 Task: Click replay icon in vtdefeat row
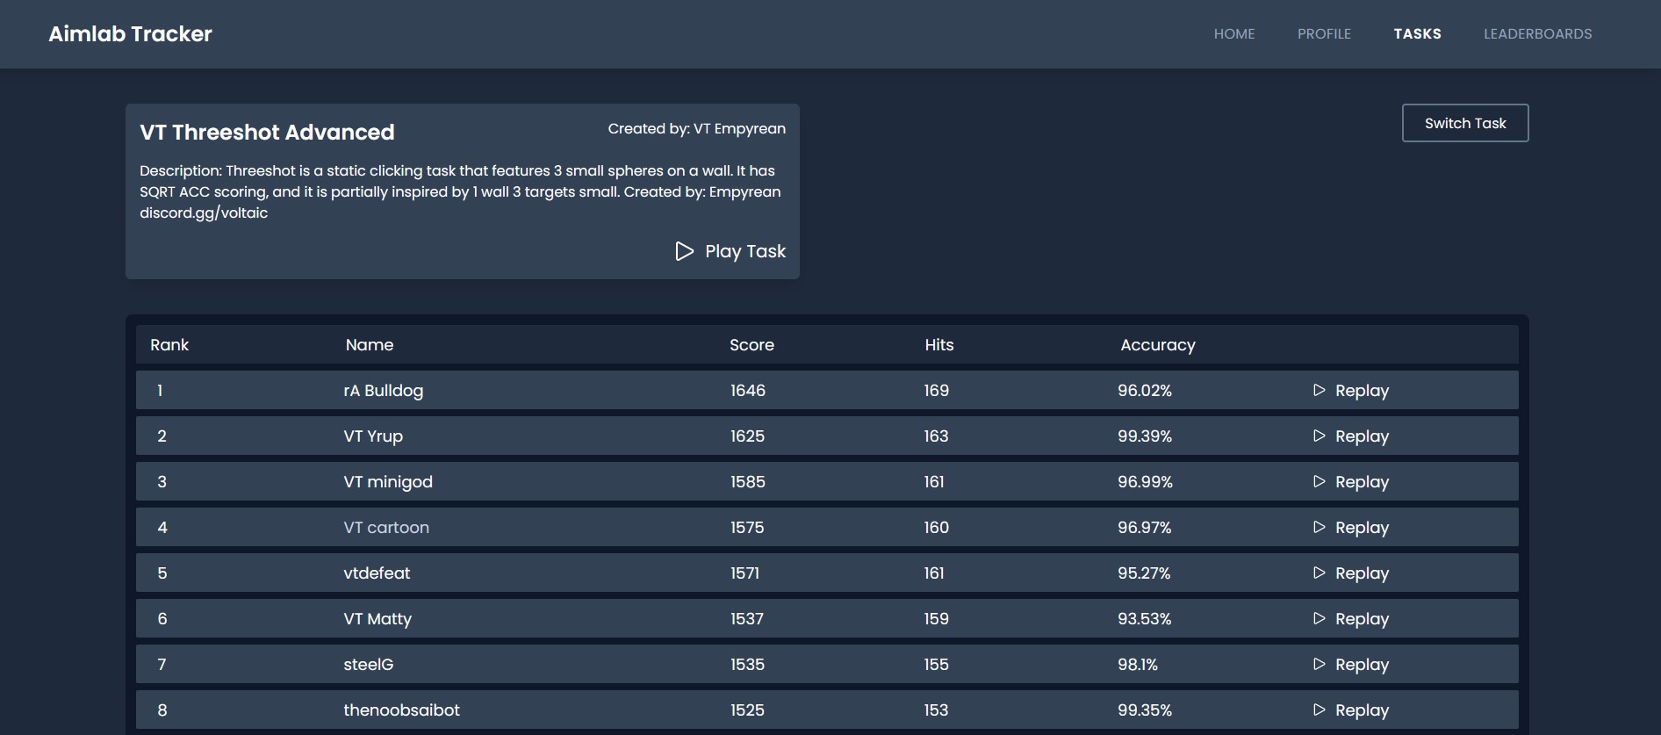pos(1319,573)
